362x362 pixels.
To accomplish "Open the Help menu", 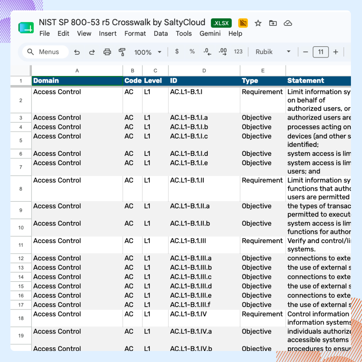I will pos(235,34).
